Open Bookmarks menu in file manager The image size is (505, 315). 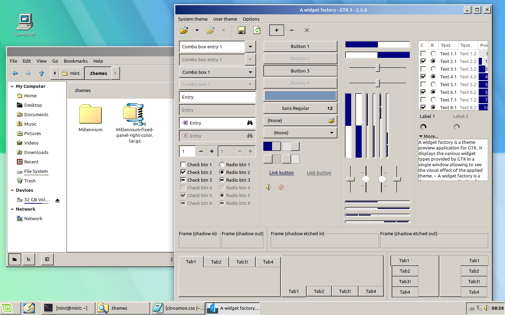tap(76, 61)
